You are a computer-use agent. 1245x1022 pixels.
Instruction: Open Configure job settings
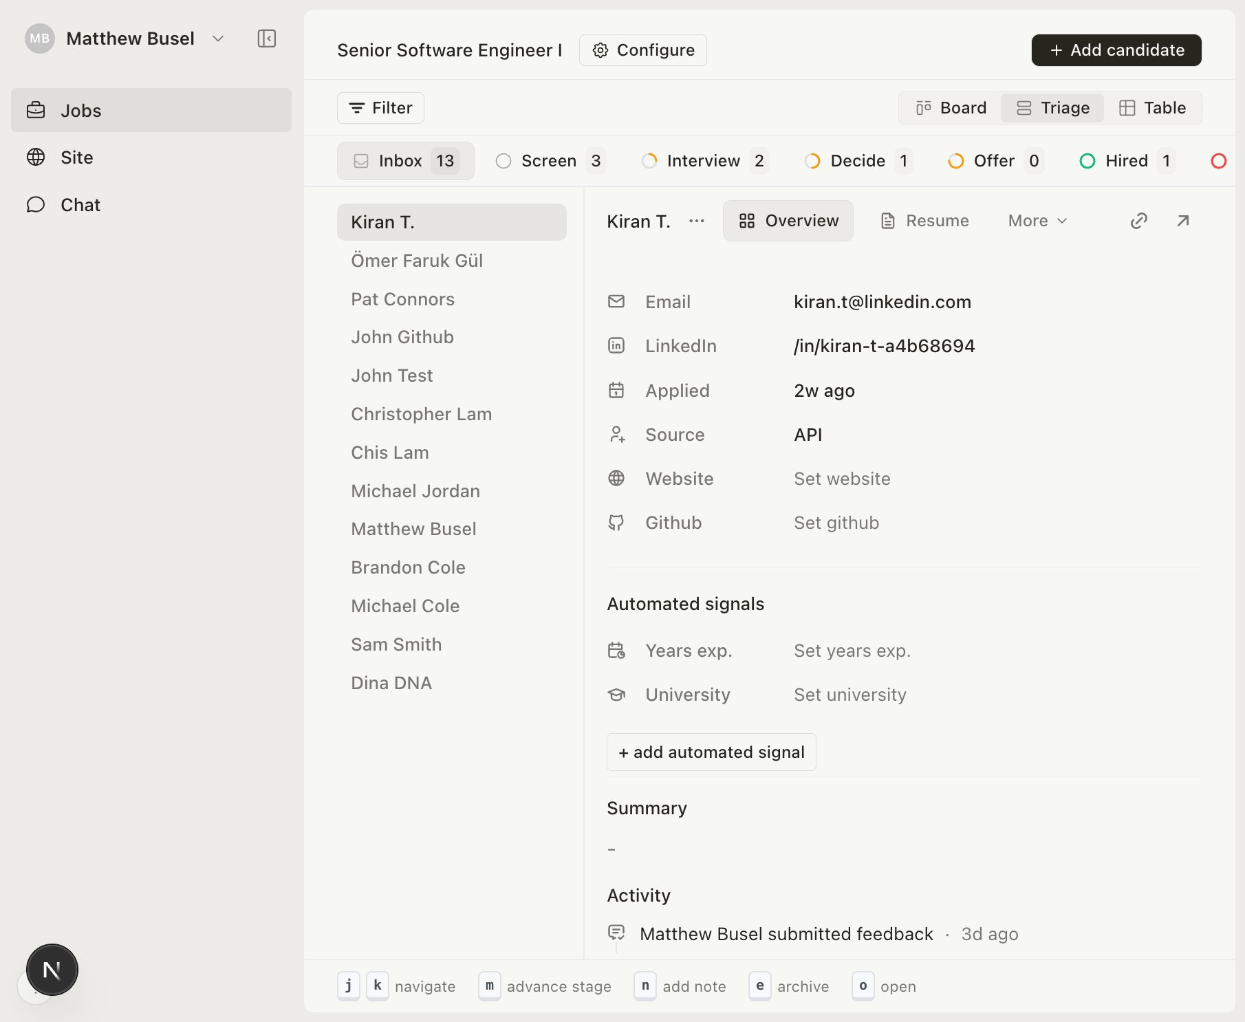coord(643,50)
